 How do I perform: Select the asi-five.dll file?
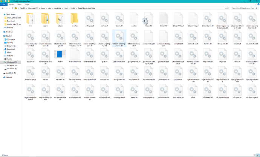104,20
